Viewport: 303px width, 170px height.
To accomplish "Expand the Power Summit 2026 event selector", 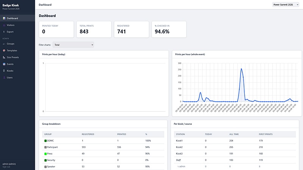I will click(x=286, y=5).
